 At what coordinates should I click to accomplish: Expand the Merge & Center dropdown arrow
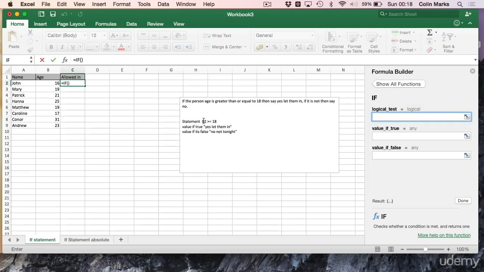pos(245,47)
